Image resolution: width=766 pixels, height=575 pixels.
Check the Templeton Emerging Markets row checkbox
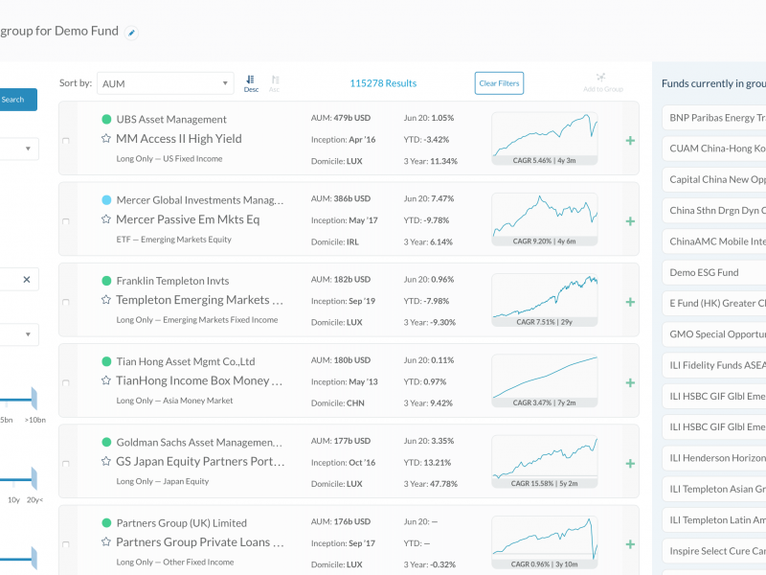pyautogui.click(x=66, y=302)
